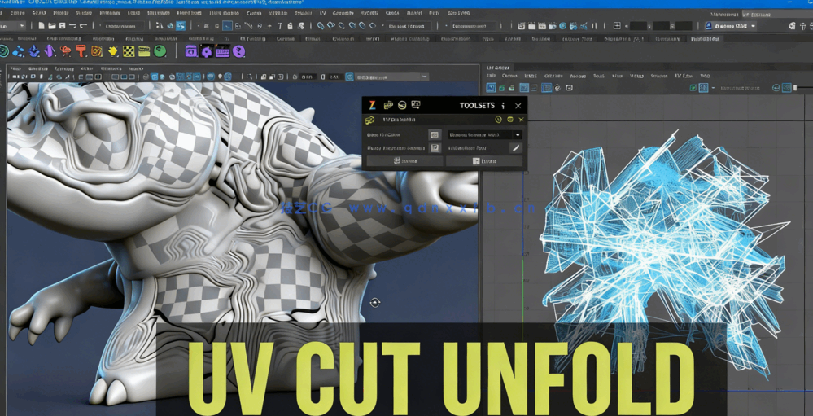Click the open folder icon in top toolbar

52,26
